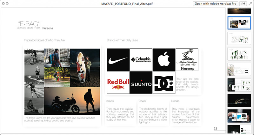
Task: Open the white sketches thumbnail below the highlighted page
Action: 239,38
